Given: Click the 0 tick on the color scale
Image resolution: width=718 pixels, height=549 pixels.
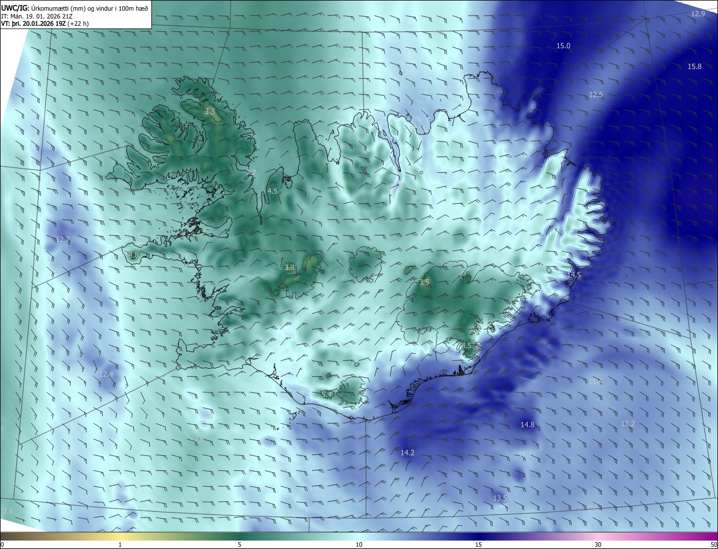Looking at the screenshot, I should click(x=2, y=545).
